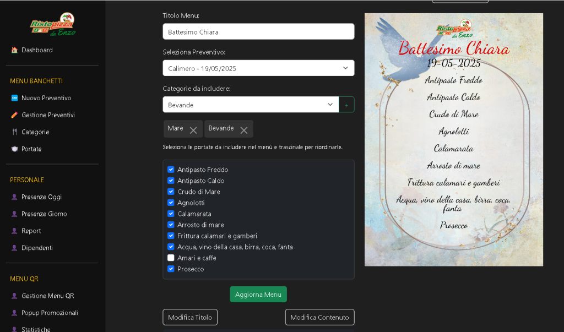Viewport: 564px width, 332px height.
Task: Remove the Bevande category tag
Action: tap(243, 130)
